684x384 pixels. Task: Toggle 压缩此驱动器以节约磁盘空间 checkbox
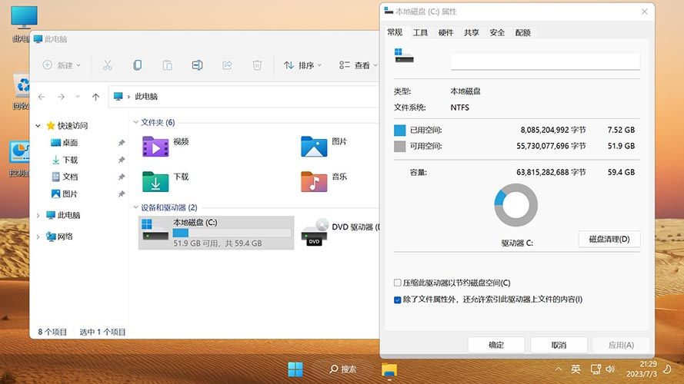[398, 283]
